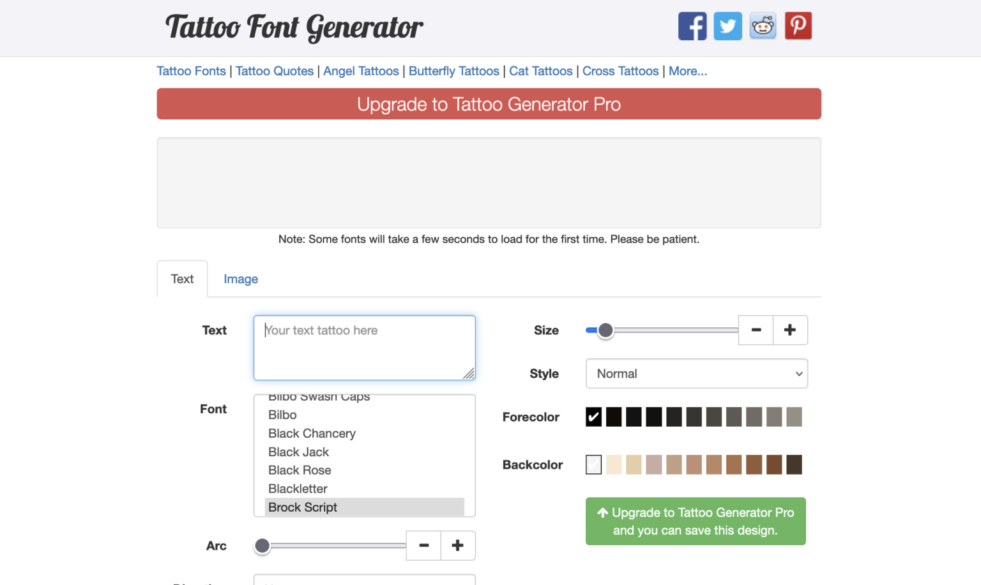This screenshot has height=585, width=981.
Task: Decrease the Arc value with the minus button
Action: [423, 545]
